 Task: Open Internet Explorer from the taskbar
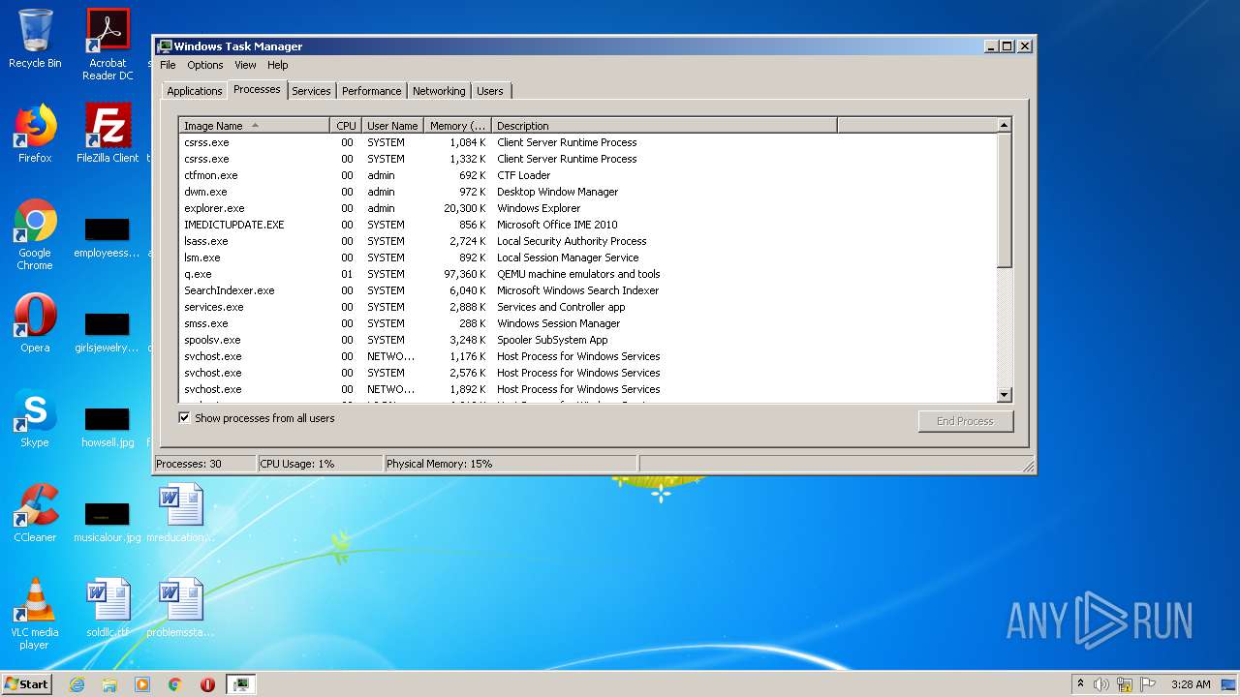(x=77, y=684)
